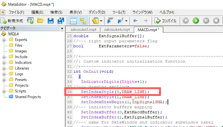
Task: Expand the Presets folder
Action: point(4,80)
